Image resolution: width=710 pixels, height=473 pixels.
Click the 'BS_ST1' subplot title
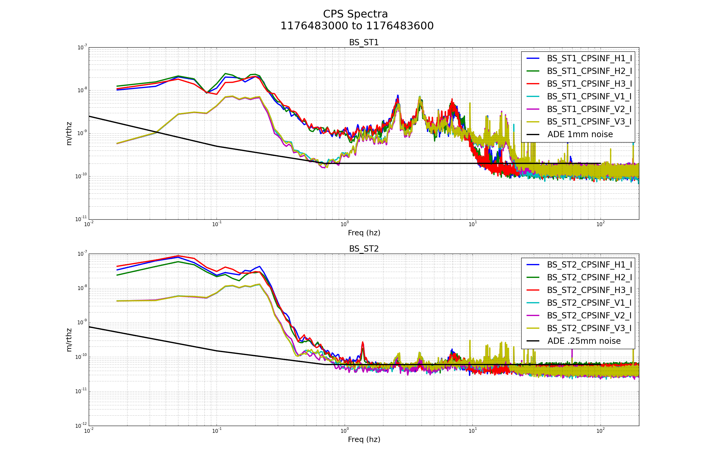[x=364, y=43]
